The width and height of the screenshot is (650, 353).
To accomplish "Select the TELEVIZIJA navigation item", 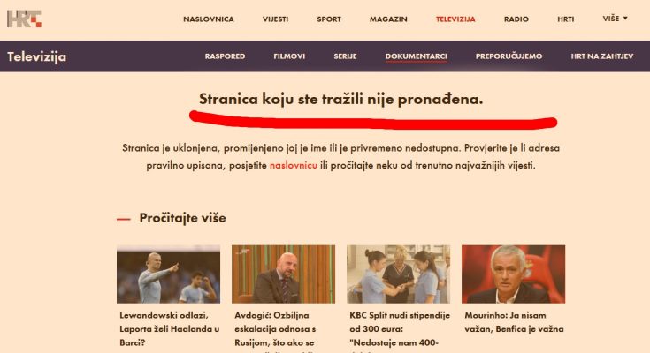I will 455,19.
